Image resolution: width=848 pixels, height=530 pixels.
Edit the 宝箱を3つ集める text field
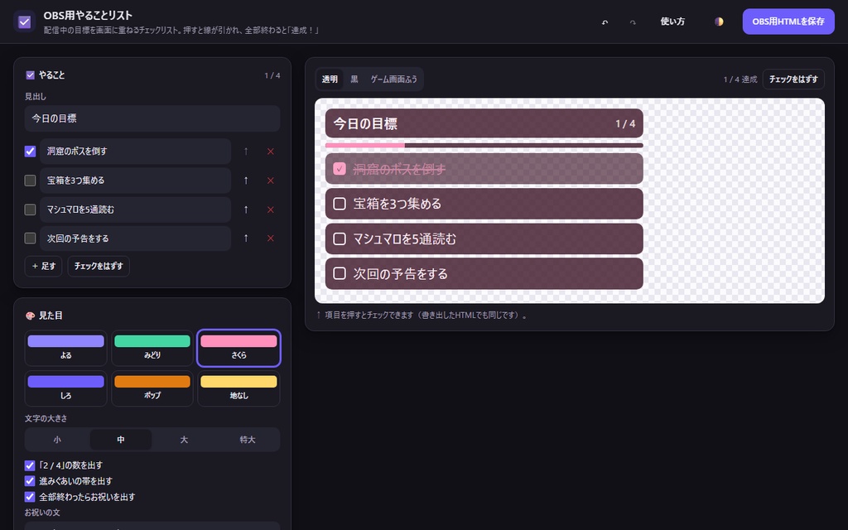click(135, 181)
